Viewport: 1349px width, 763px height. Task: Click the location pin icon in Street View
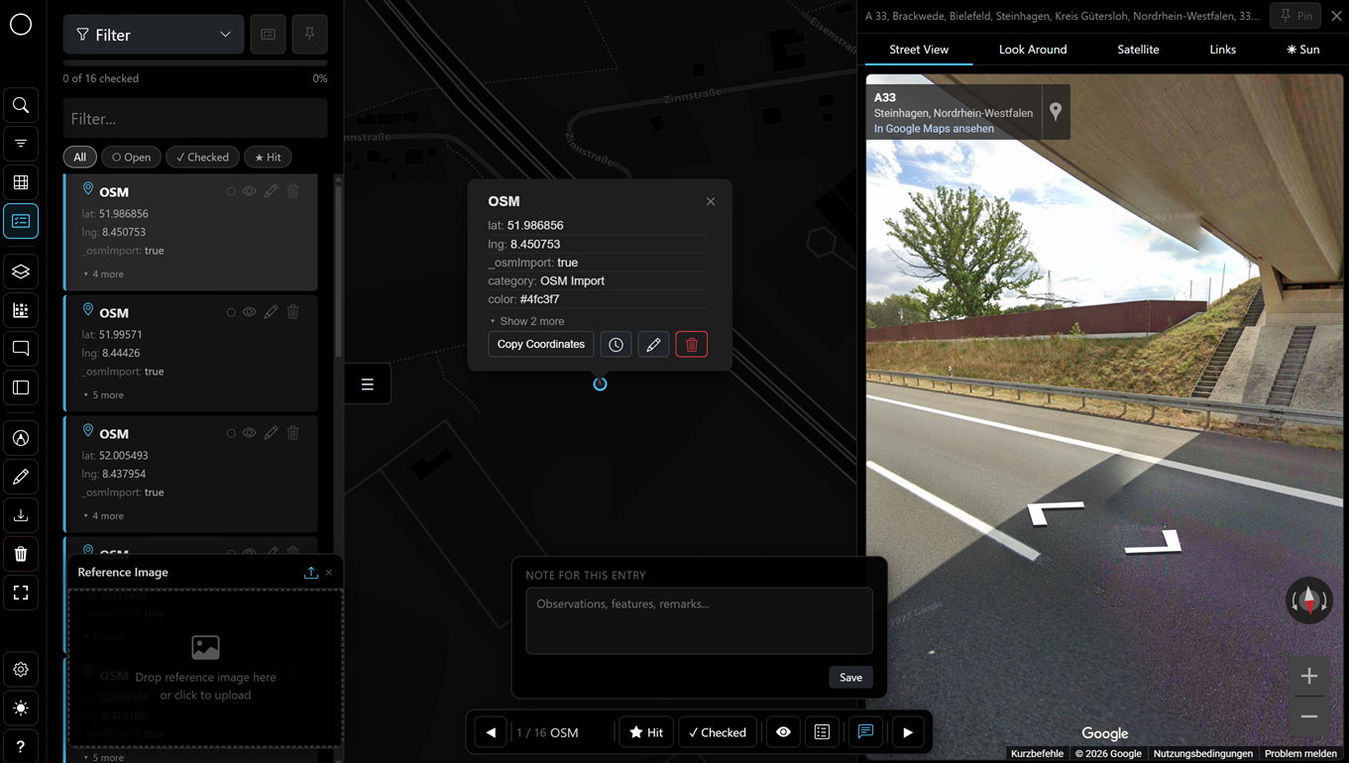1056,111
